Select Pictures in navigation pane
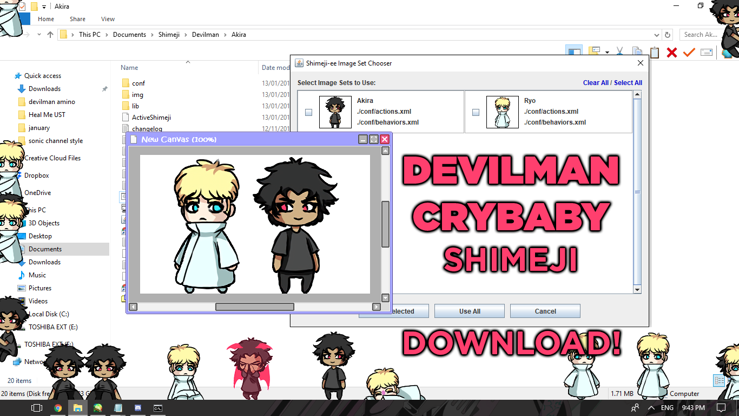 (x=40, y=288)
